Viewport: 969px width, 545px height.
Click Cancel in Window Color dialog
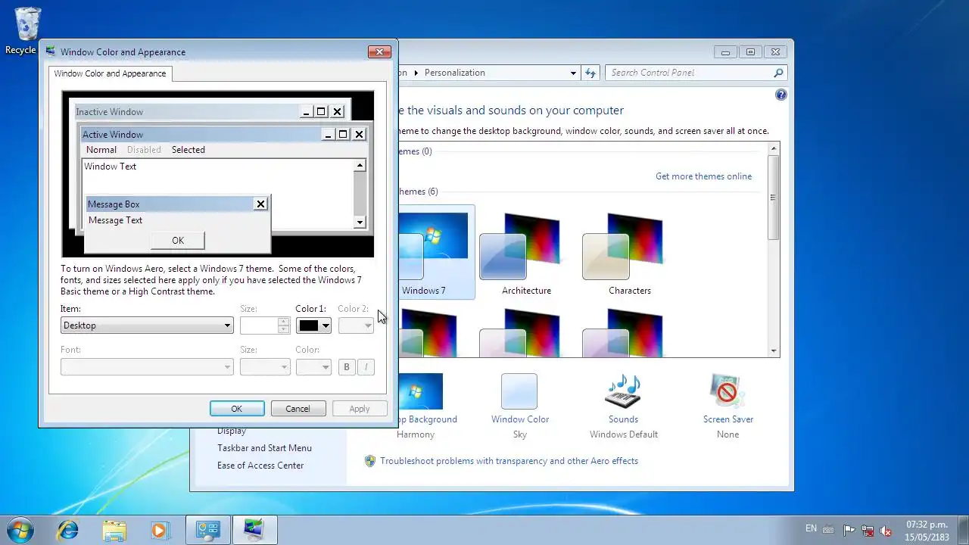tap(298, 409)
